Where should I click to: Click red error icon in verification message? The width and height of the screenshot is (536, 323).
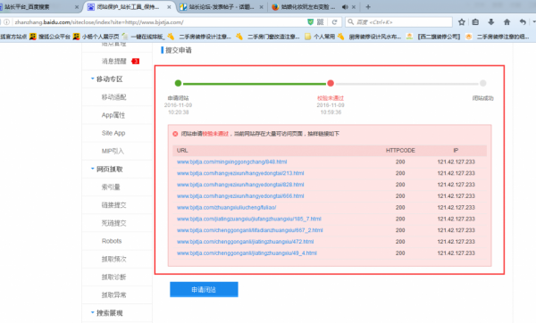175,134
